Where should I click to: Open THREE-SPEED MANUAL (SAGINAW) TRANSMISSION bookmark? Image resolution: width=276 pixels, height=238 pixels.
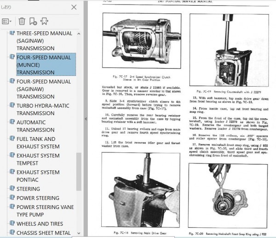click(44, 41)
